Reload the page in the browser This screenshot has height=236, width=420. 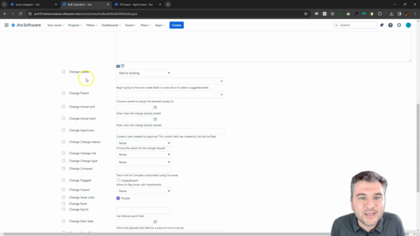(x=20, y=14)
